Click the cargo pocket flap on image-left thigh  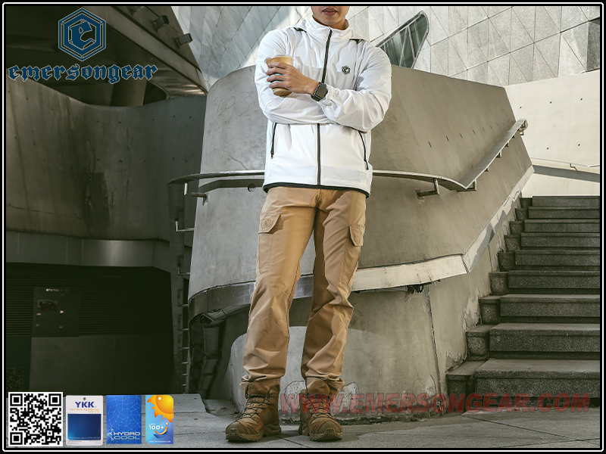[270, 222]
